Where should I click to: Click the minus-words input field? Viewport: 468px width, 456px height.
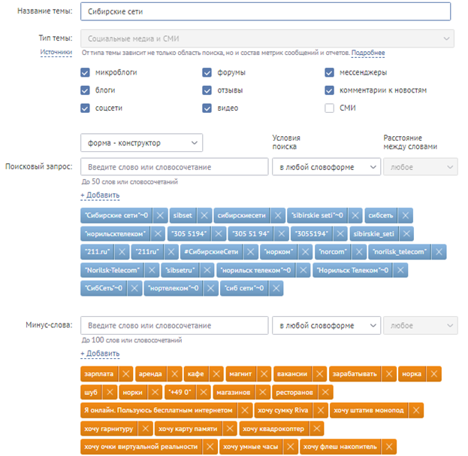coord(174,326)
